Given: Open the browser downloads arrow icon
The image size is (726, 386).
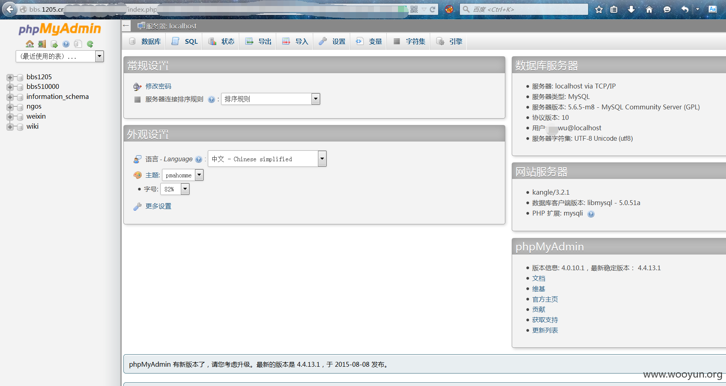Looking at the screenshot, I should click(x=631, y=9).
